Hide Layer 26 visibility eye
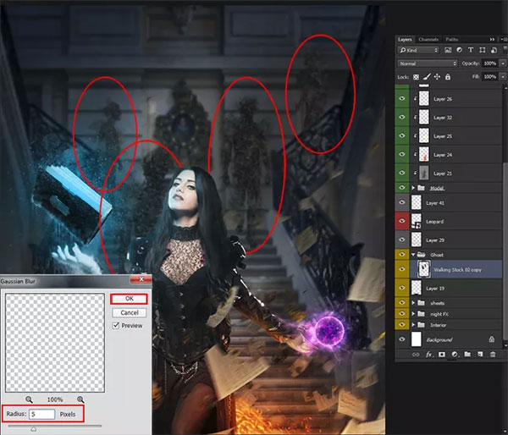This screenshot has width=508, height=435. pyautogui.click(x=402, y=98)
